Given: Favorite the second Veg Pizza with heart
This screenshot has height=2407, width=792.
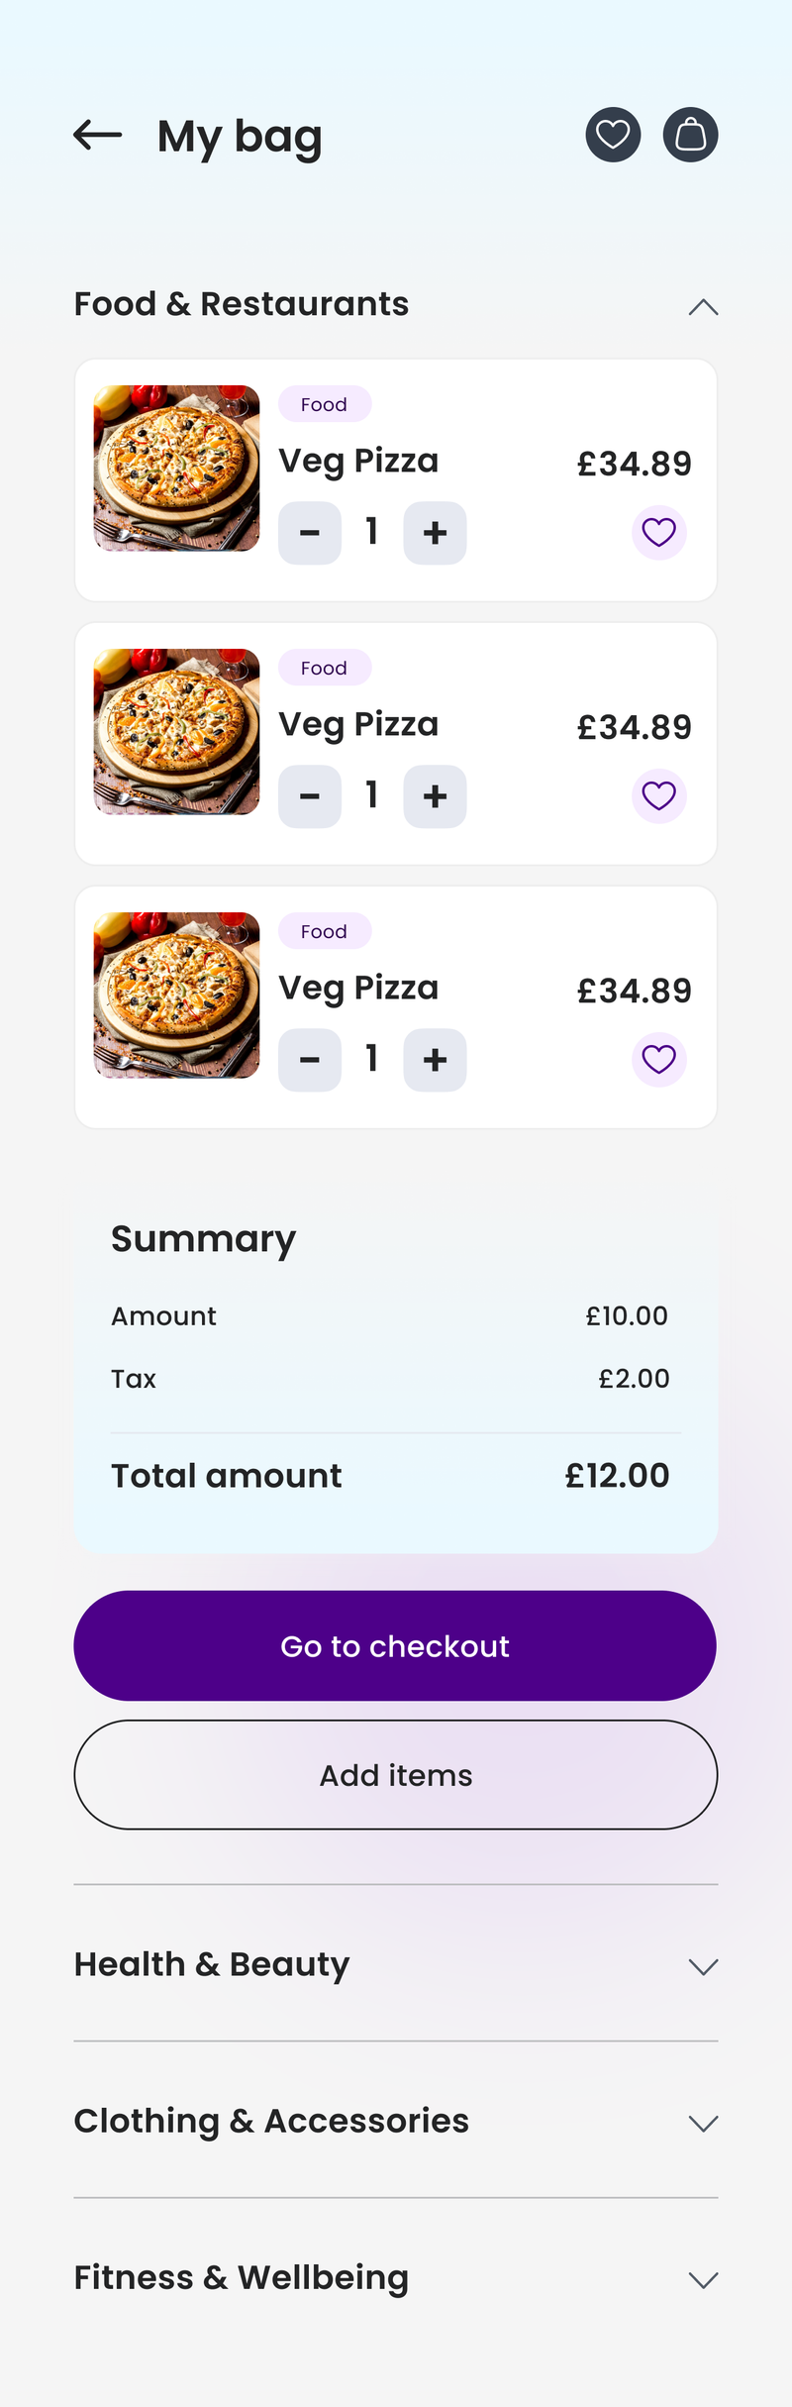Looking at the screenshot, I should pos(658,796).
